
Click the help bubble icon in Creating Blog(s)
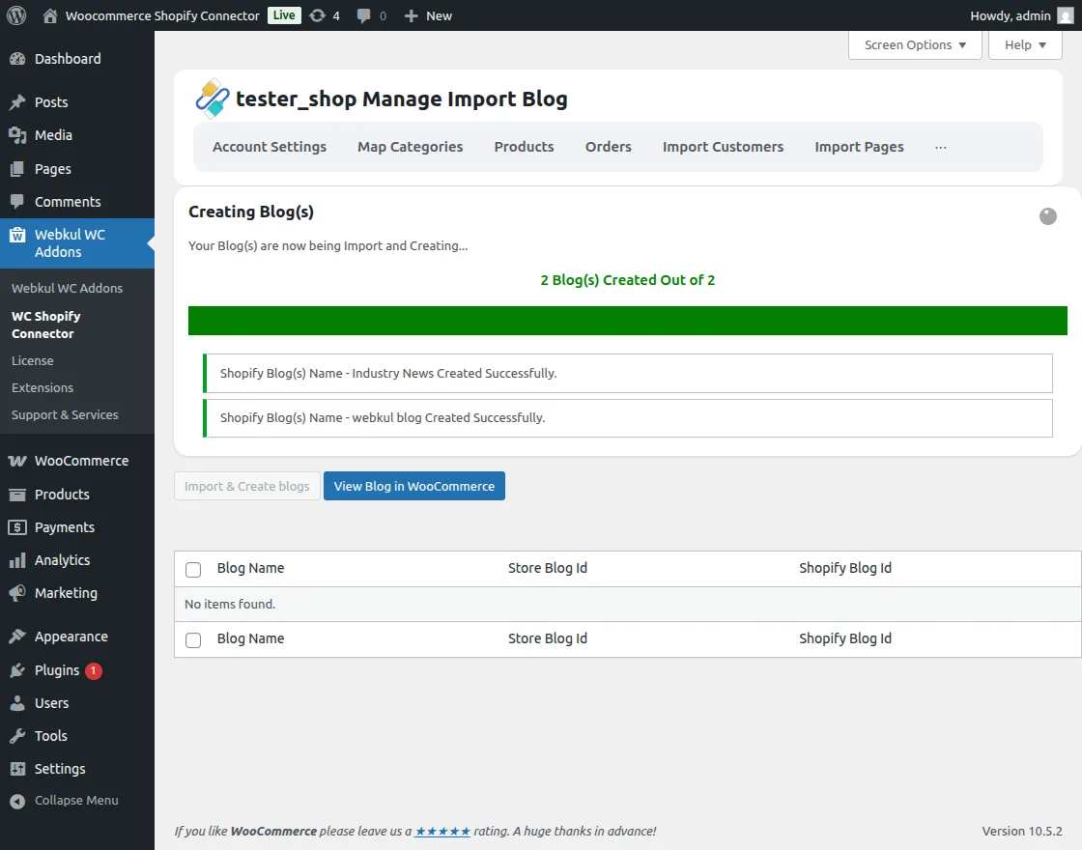[1048, 216]
